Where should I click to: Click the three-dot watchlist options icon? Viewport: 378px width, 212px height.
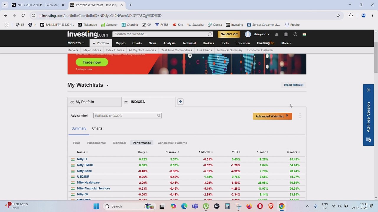point(300,116)
